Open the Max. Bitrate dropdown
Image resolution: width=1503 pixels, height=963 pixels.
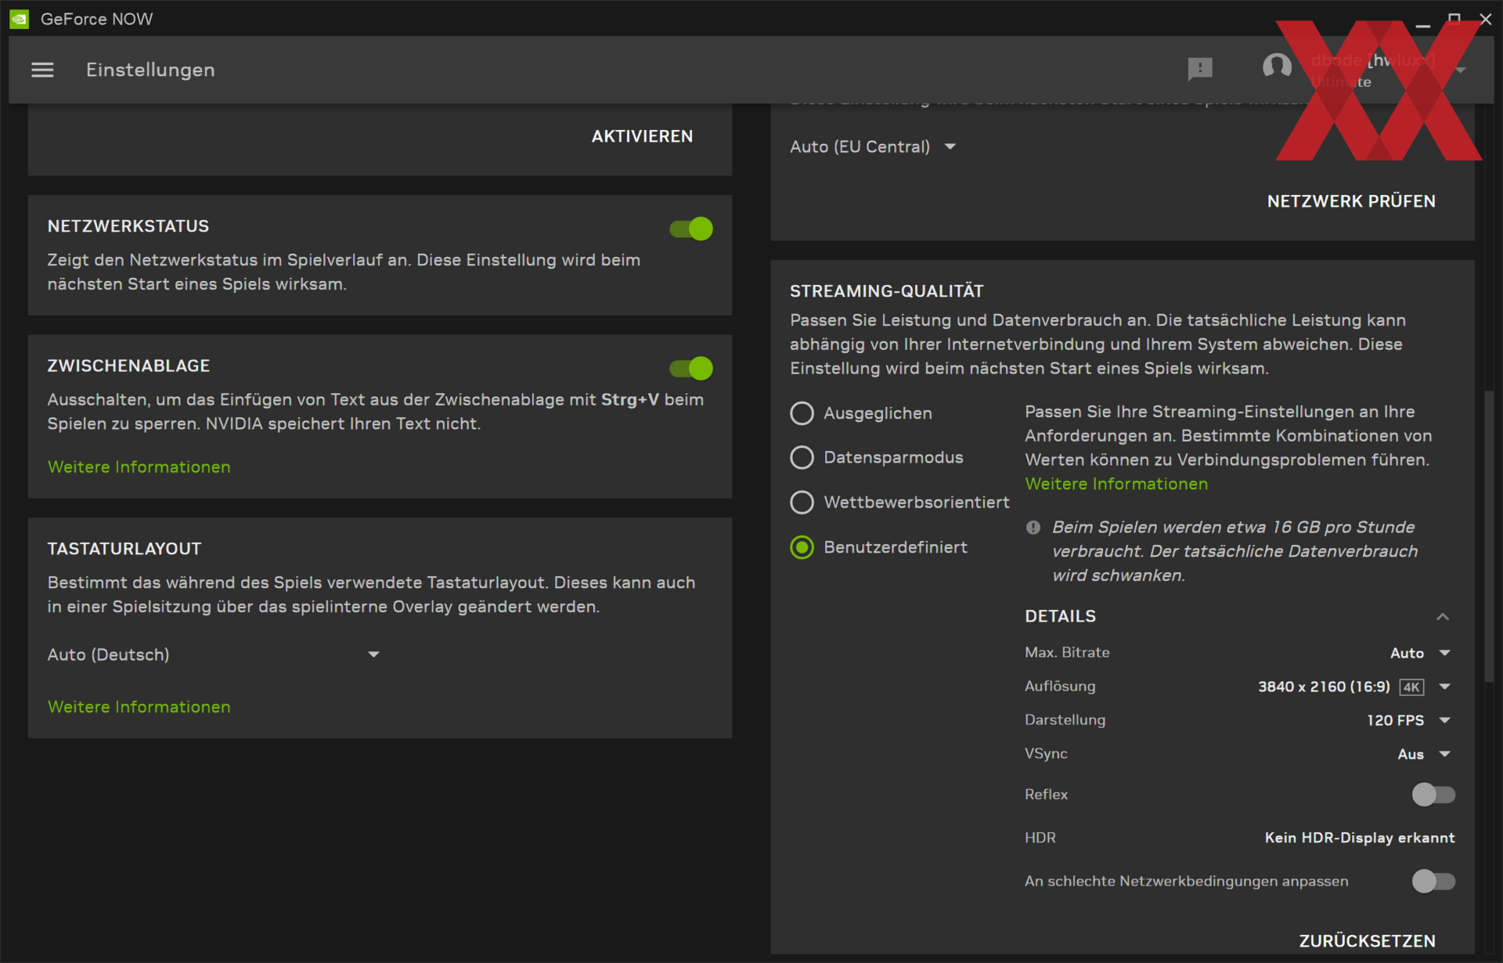point(1421,653)
